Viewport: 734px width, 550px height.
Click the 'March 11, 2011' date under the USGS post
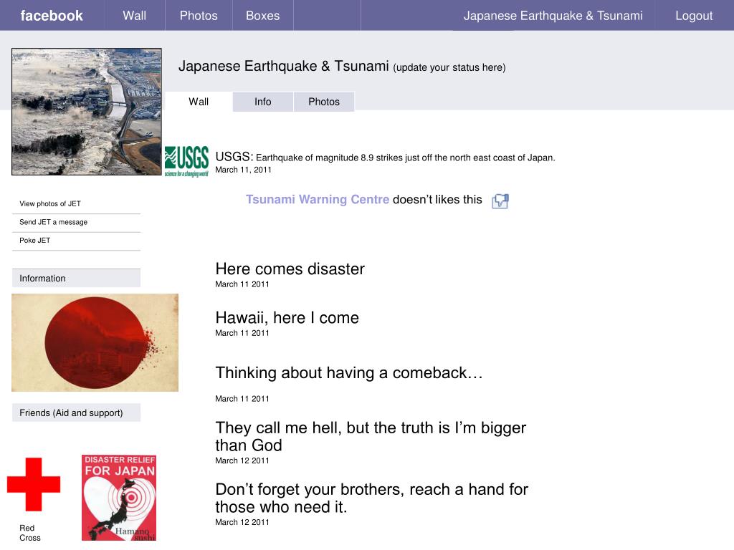tap(244, 170)
